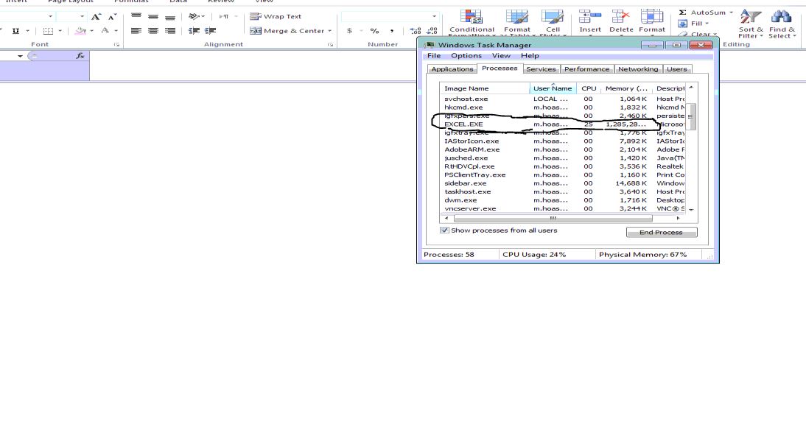Apply Percent Style number format

click(375, 31)
